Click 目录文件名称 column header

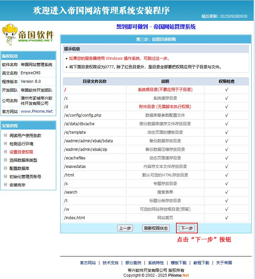coord(95,81)
